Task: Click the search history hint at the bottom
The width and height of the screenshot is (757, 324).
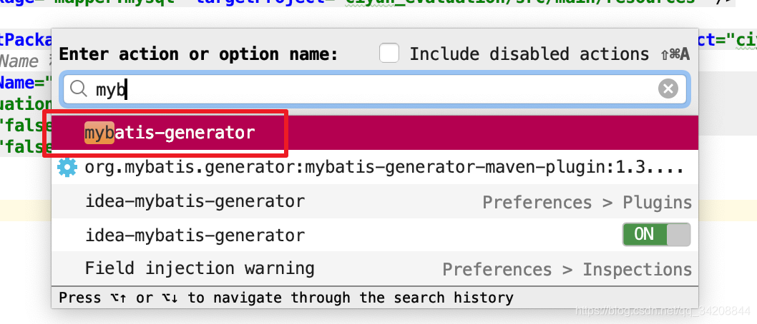Action: click(x=285, y=298)
